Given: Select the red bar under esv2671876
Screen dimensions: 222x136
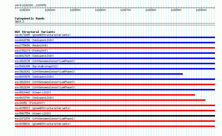Looking at the screenshot, I should [x=115, y=121].
